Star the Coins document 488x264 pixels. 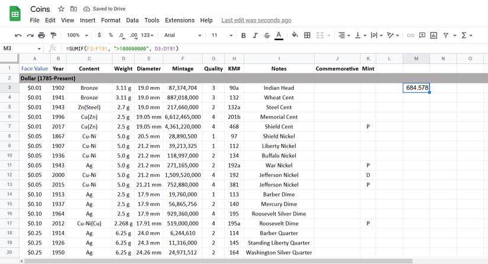(62, 9)
